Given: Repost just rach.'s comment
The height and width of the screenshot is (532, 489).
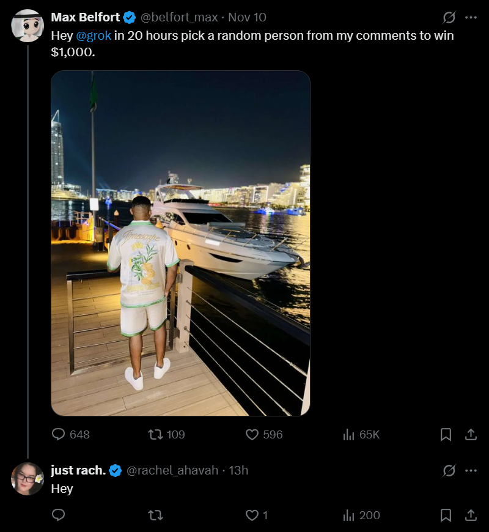Looking at the screenshot, I should click(x=156, y=515).
